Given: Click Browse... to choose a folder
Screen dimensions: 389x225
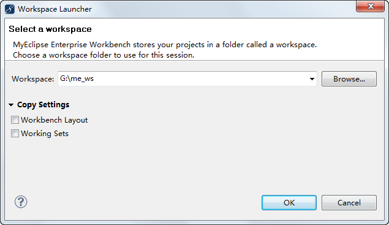Looking at the screenshot, I should click(x=349, y=79).
